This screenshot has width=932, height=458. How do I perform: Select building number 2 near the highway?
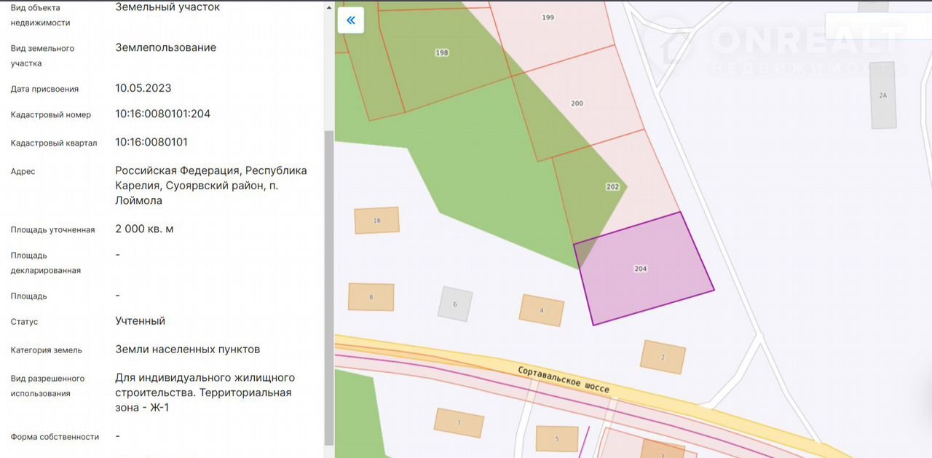[x=663, y=357]
